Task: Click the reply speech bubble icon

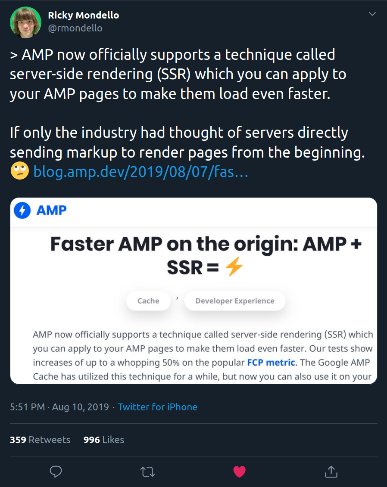Action: pyautogui.click(x=56, y=471)
